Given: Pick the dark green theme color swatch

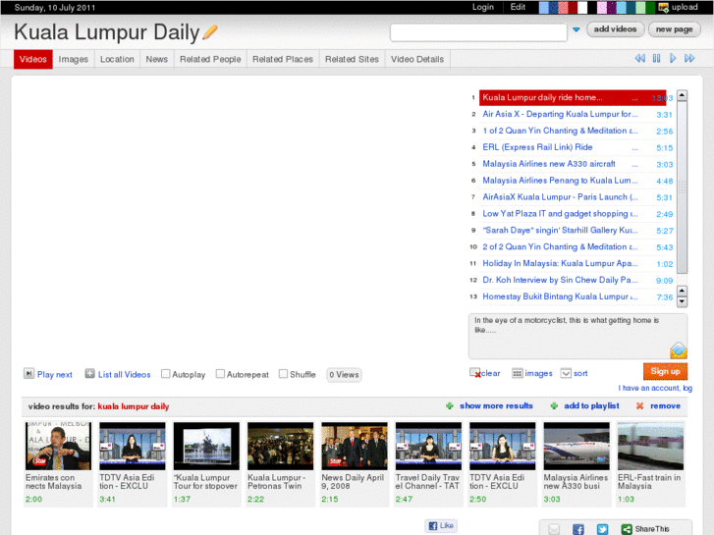Looking at the screenshot, I should point(650,7).
